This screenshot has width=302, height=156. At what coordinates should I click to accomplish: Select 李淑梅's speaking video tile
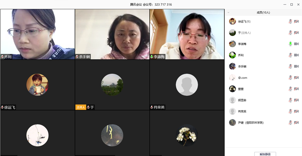(187, 34)
